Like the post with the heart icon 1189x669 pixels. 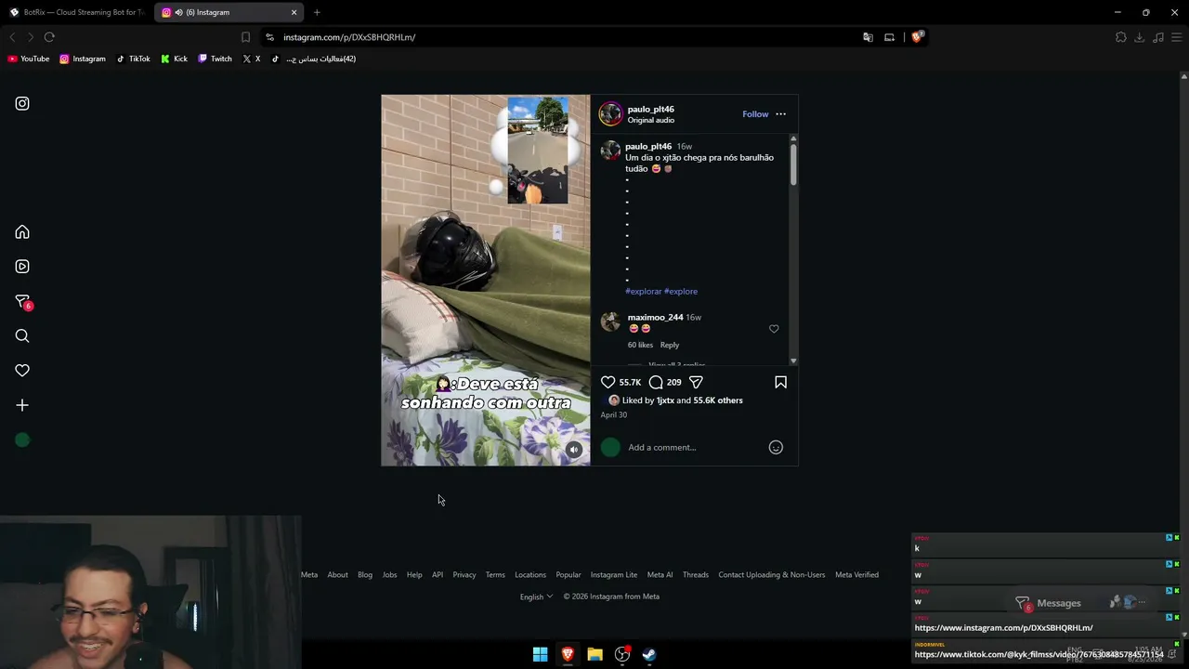pos(608,382)
